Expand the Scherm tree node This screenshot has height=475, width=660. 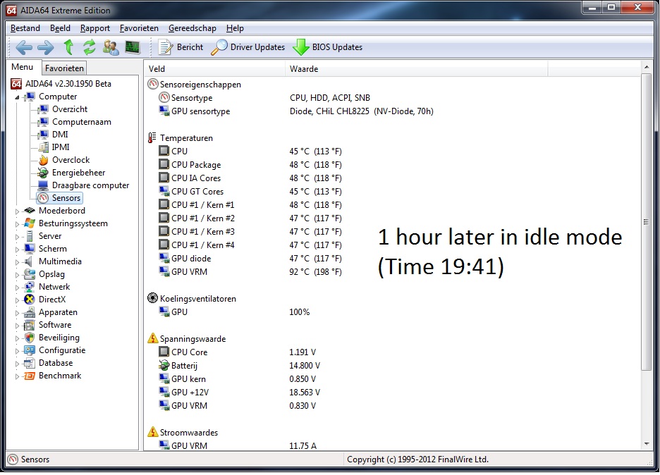17,249
